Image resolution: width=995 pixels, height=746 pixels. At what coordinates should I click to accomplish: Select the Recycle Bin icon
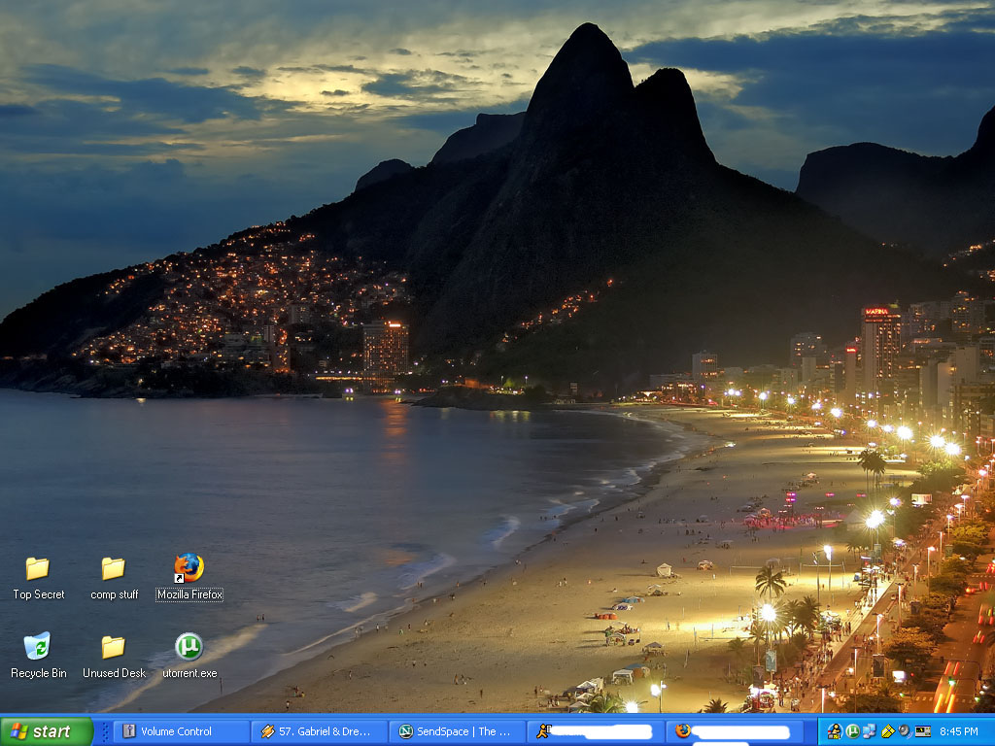coord(37,647)
